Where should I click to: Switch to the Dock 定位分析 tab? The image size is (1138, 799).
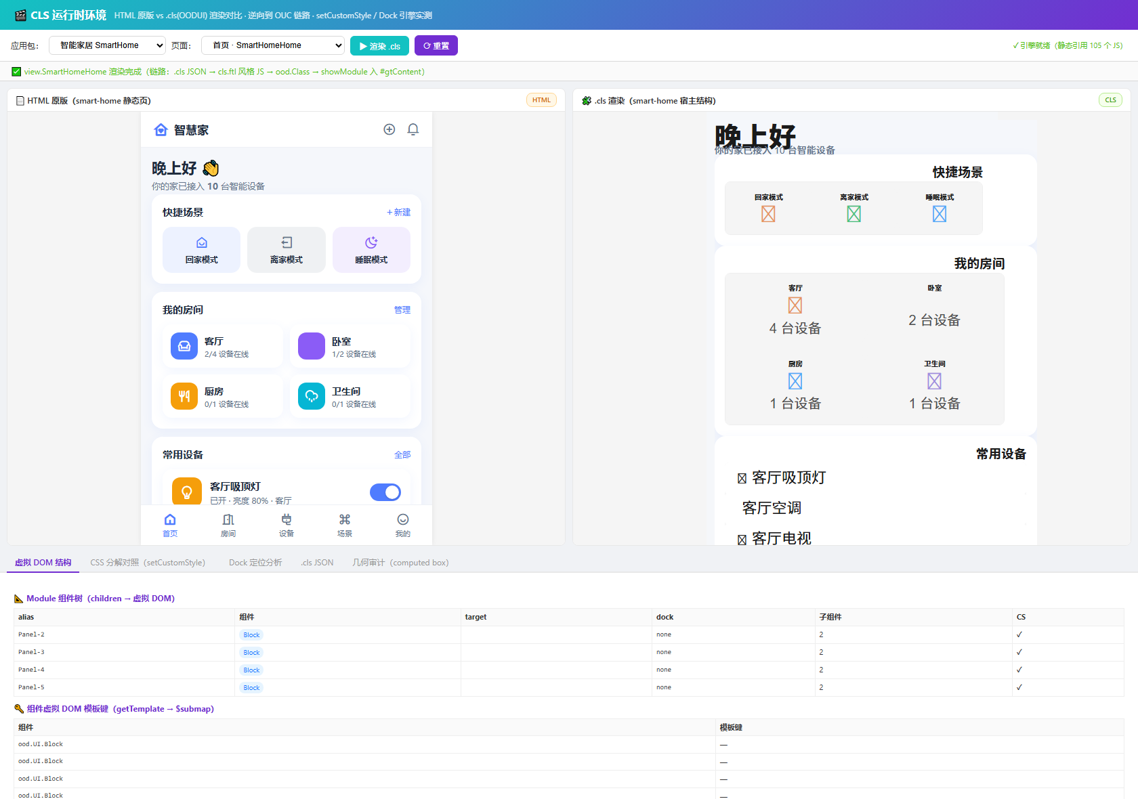(x=255, y=563)
